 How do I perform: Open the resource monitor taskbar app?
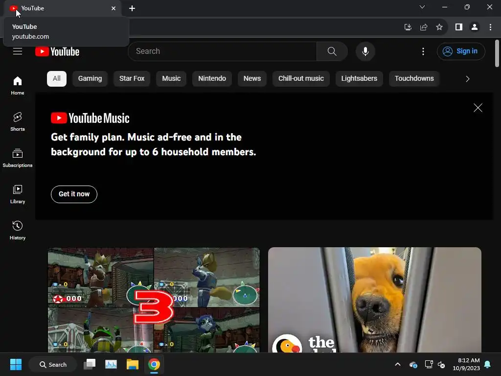click(x=111, y=364)
